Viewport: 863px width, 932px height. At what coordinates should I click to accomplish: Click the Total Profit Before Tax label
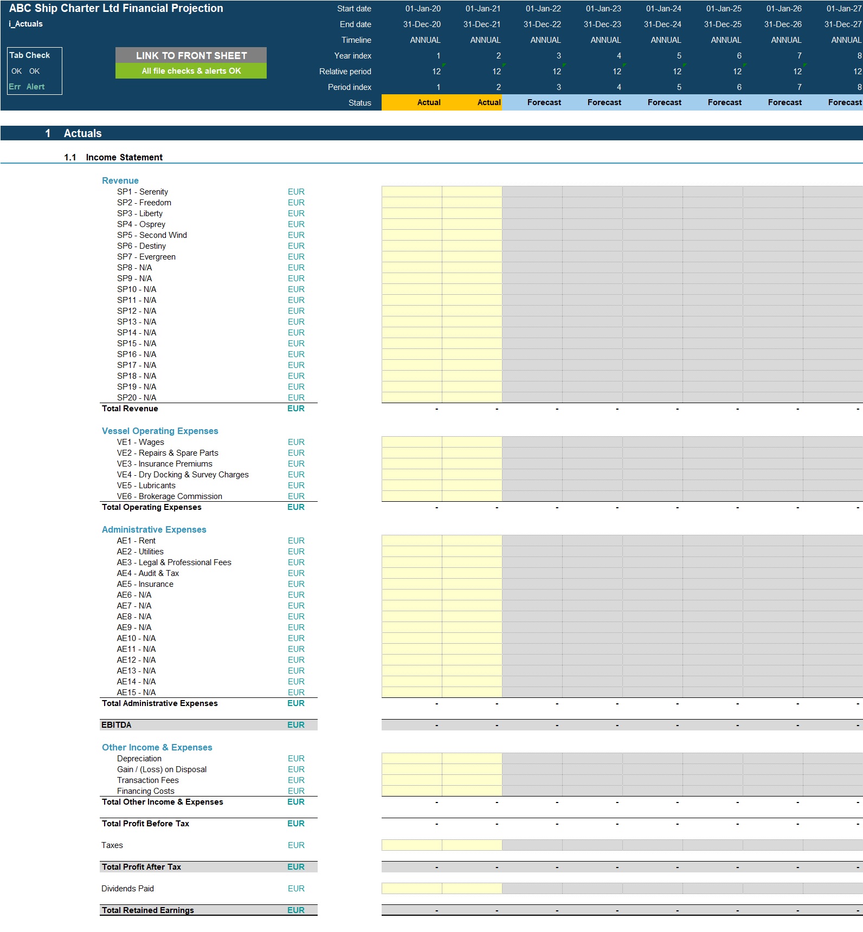145,824
